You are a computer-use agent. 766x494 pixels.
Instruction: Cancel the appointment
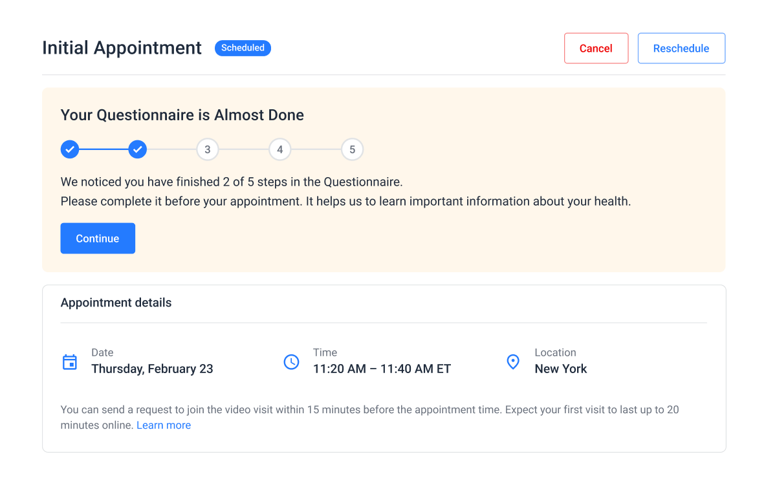[x=596, y=48]
